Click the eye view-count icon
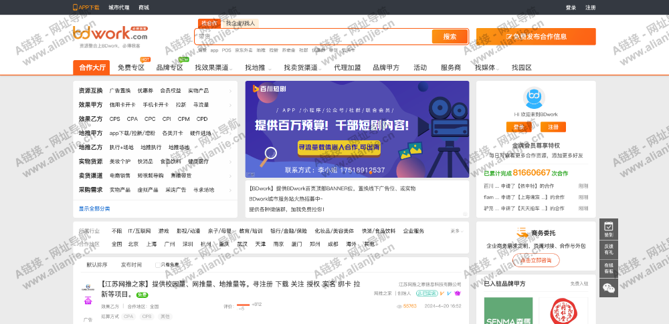669x324 pixels. (x=399, y=306)
